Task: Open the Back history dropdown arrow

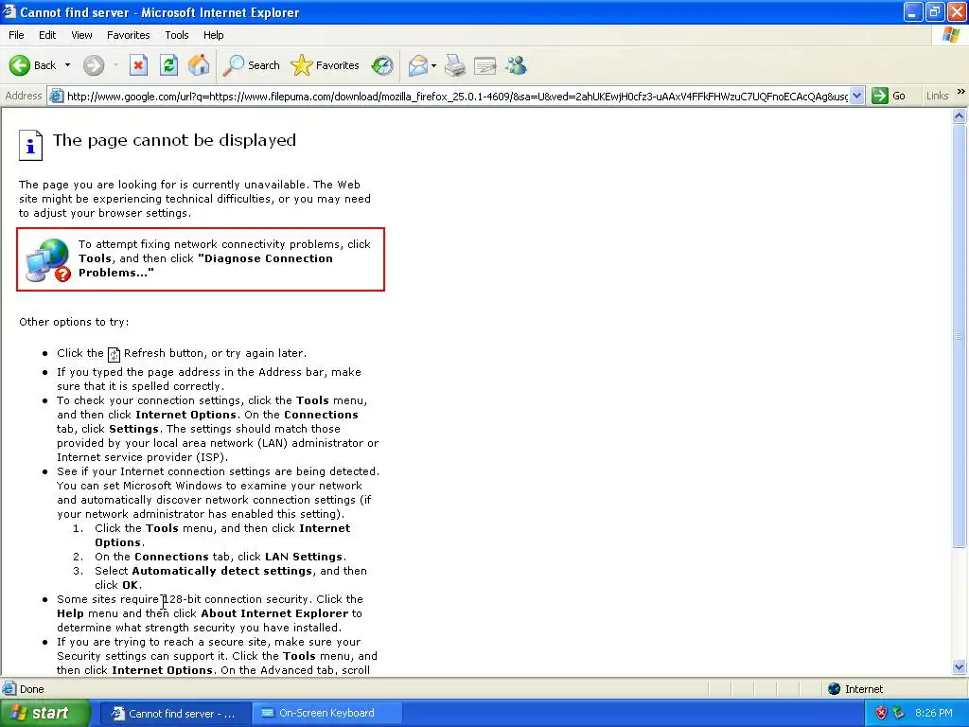Action: (67, 65)
